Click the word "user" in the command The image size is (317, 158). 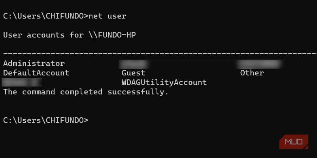pos(117,16)
